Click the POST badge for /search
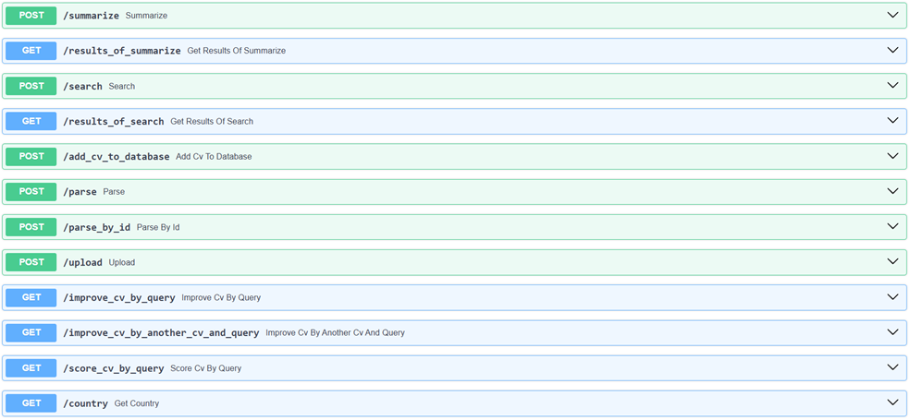 point(31,86)
